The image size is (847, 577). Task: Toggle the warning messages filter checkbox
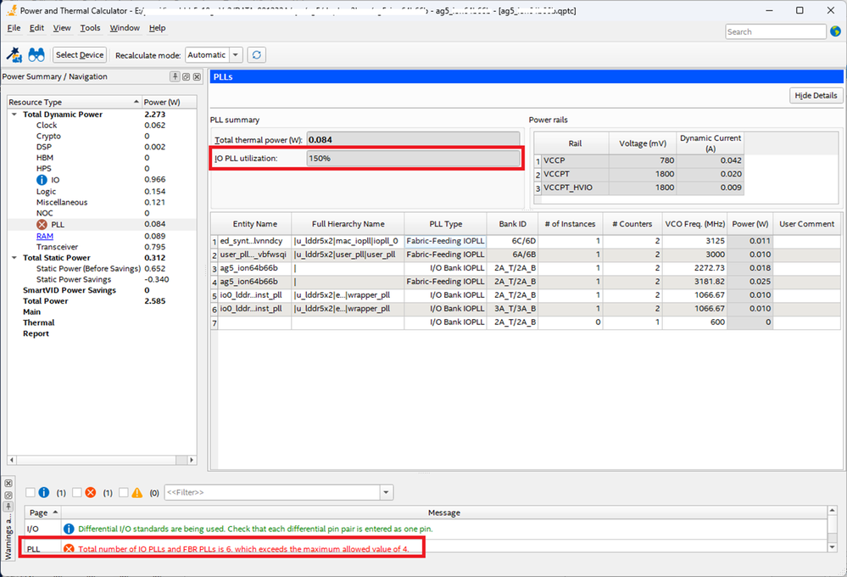point(124,492)
